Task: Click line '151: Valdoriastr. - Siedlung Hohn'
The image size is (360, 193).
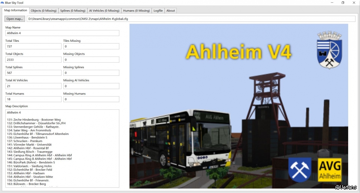Action: point(29,166)
